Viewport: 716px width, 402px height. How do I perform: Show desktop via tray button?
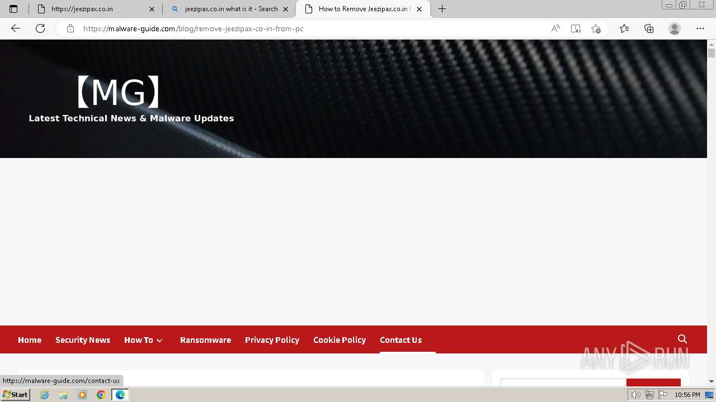tap(710, 395)
